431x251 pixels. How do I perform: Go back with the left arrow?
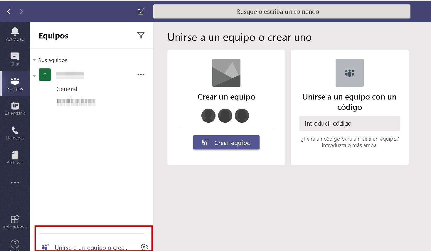(x=9, y=11)
